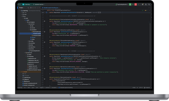Open banner.txt in project tree
This screenshot has height=101, width=169.
pyautogui.click(x=30, y=64)
